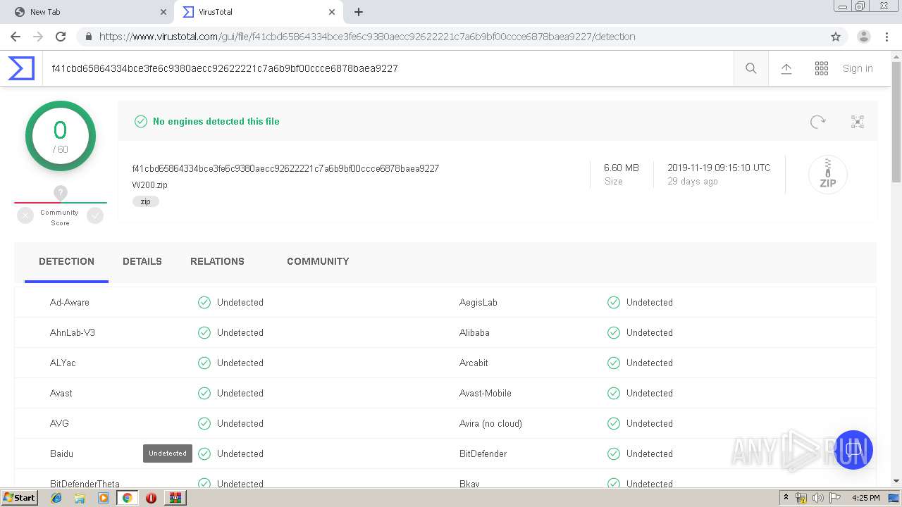Switch to the DETECTION tab
The height and width of the screenshot is (507, 902).
click(66, 261)
